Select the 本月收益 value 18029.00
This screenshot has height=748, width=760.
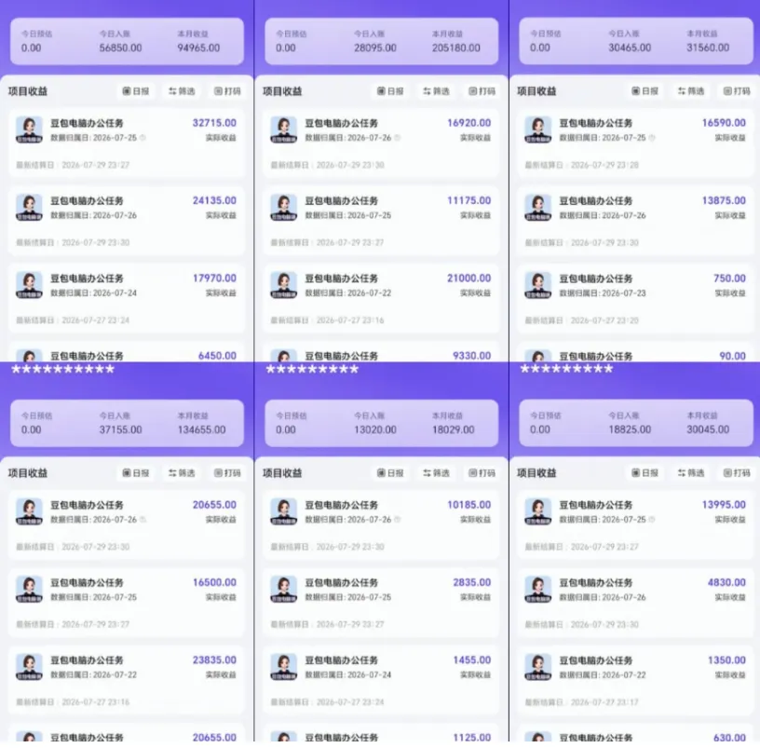click(x=454, y=430)
